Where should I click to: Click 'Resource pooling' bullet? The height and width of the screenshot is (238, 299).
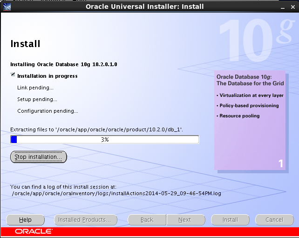[238, 116]
